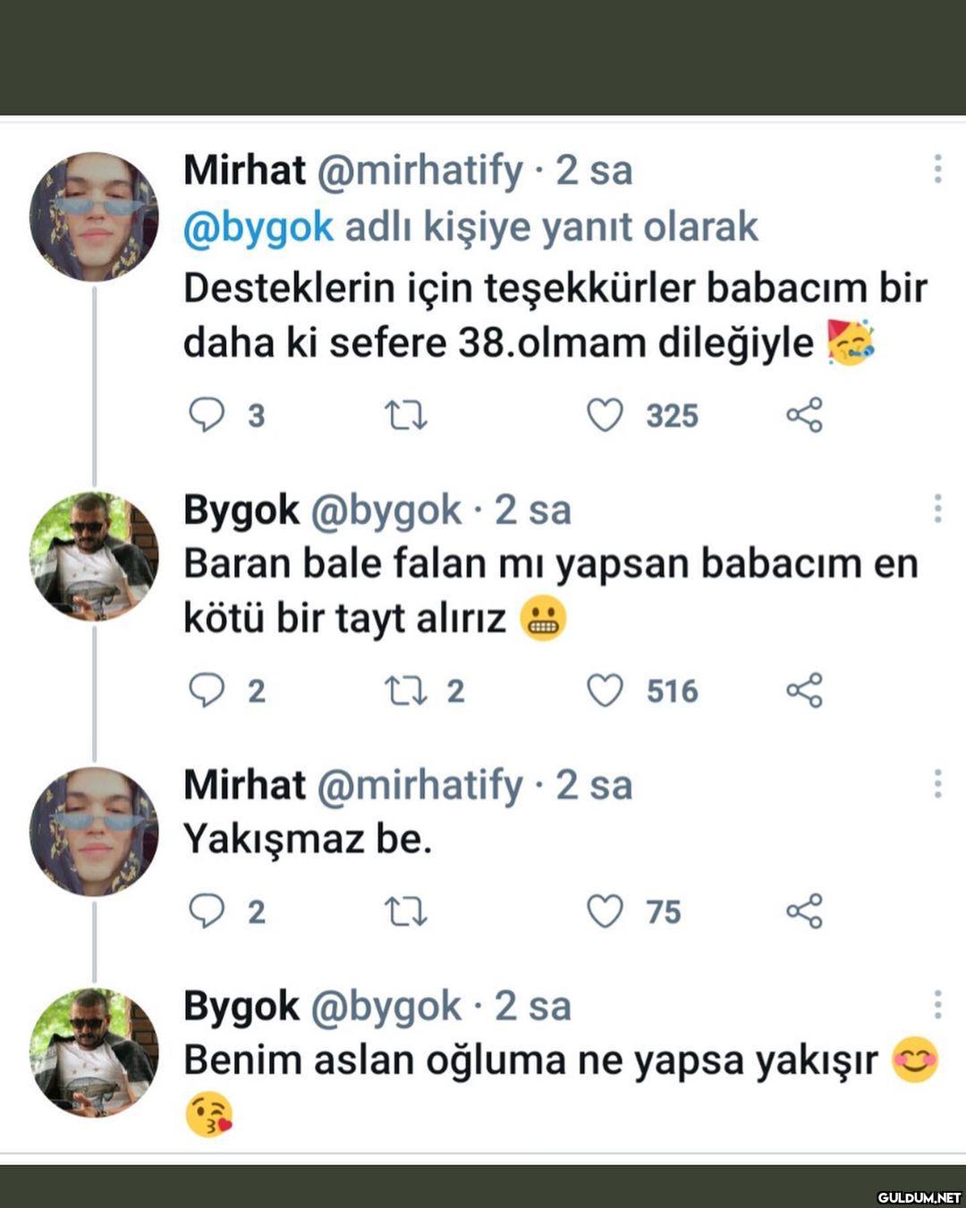The width and height of the screenshot is (966, 1208).
Task: Open more options on 'Yakışmaz be.' tweet
Action: [936, 784]
